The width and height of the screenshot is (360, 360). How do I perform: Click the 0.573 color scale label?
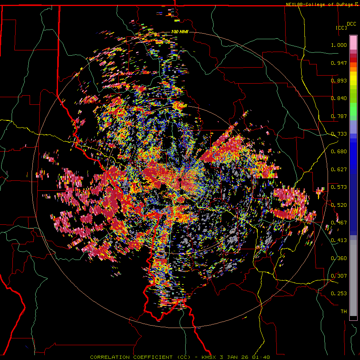click(339, 187)
